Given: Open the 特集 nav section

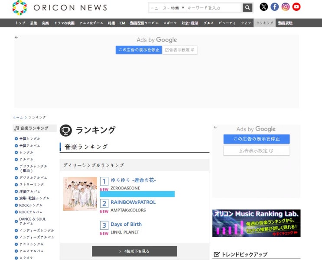Looking at the screenshot, I should [x=111, y=23].
